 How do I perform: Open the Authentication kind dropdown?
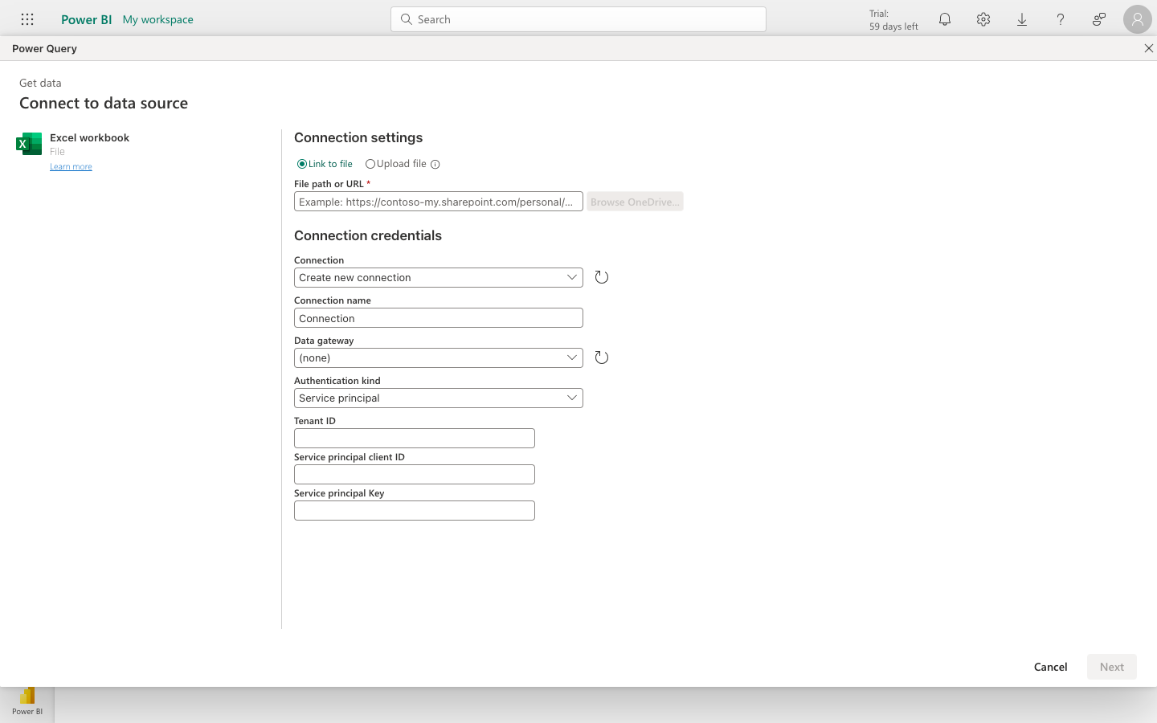[439, 398]
